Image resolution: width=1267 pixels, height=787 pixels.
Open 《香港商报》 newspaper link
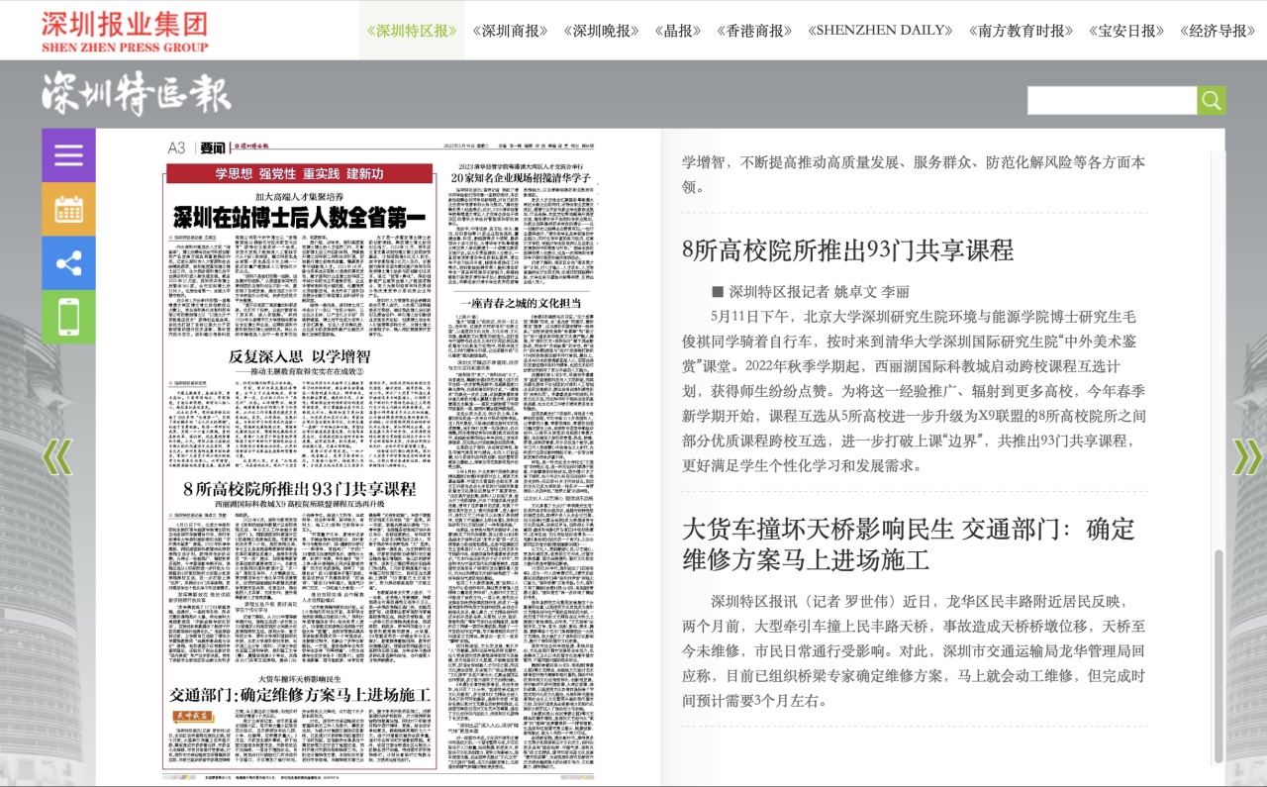(753, 31)
